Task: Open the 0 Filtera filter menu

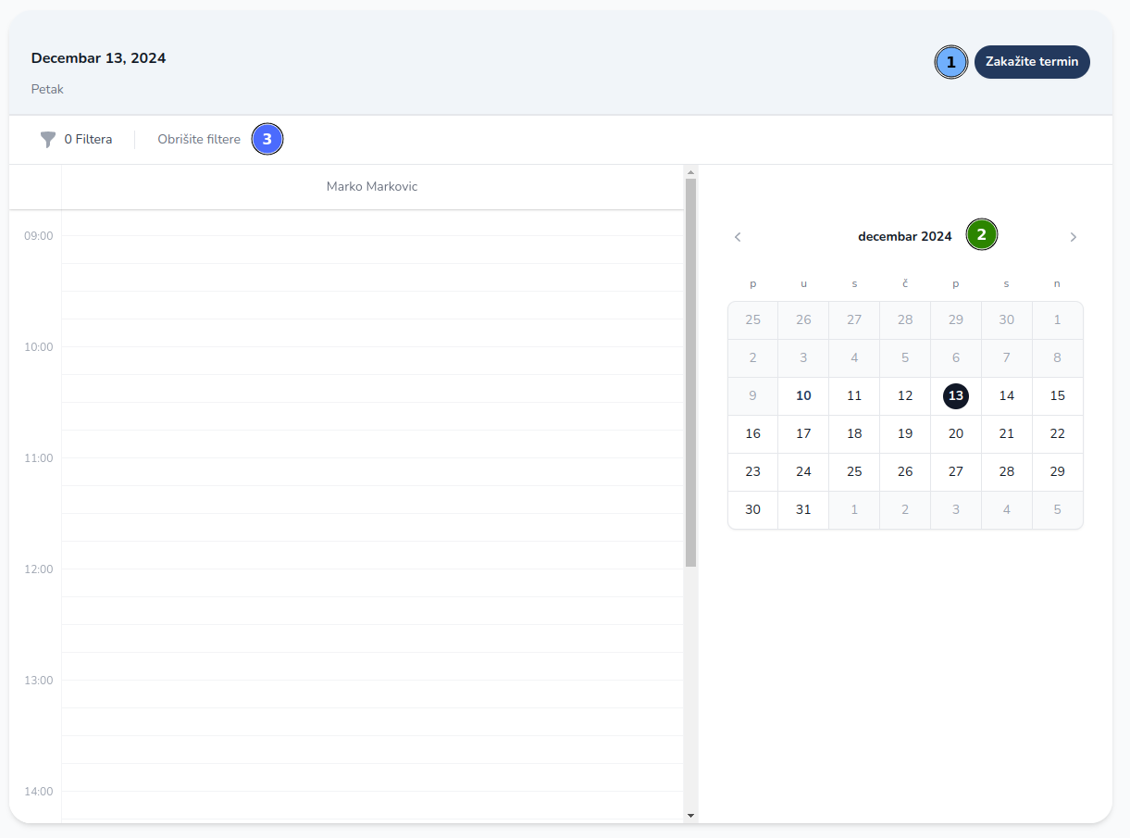Action: 88,140
